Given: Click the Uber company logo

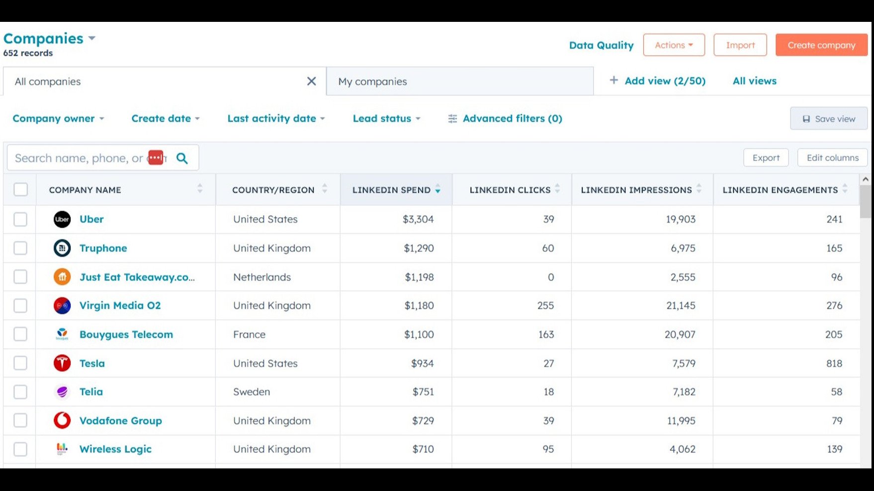Looking at the screenshot, I should pyautogui.click(x=62, y=219).
